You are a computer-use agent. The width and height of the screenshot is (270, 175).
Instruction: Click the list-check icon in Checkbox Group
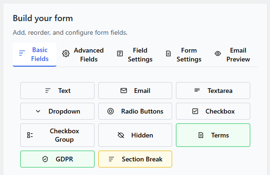point(30,135)
